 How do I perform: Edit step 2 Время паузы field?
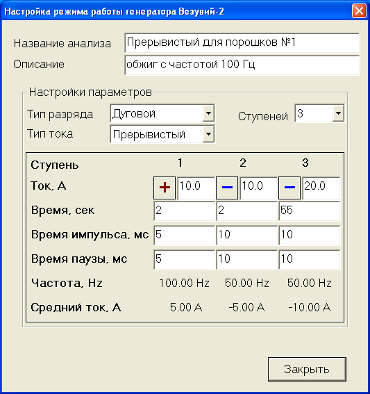click(x=246, y=259)
